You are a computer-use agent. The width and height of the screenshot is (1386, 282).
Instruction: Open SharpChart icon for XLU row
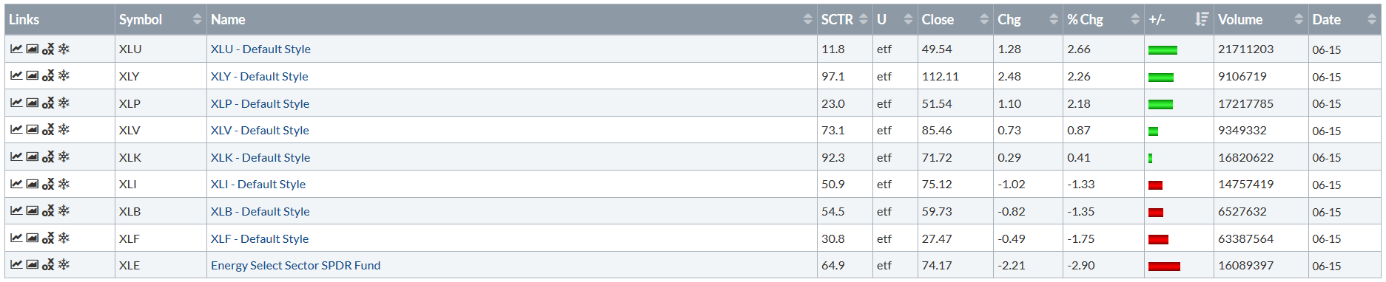tap(16, 49)
